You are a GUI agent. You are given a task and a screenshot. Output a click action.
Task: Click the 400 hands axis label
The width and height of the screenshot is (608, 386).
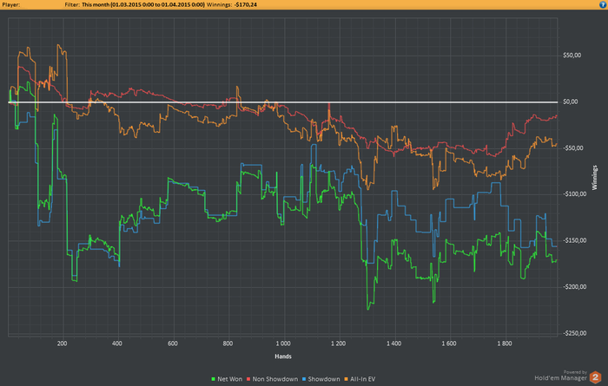(117, 343)
